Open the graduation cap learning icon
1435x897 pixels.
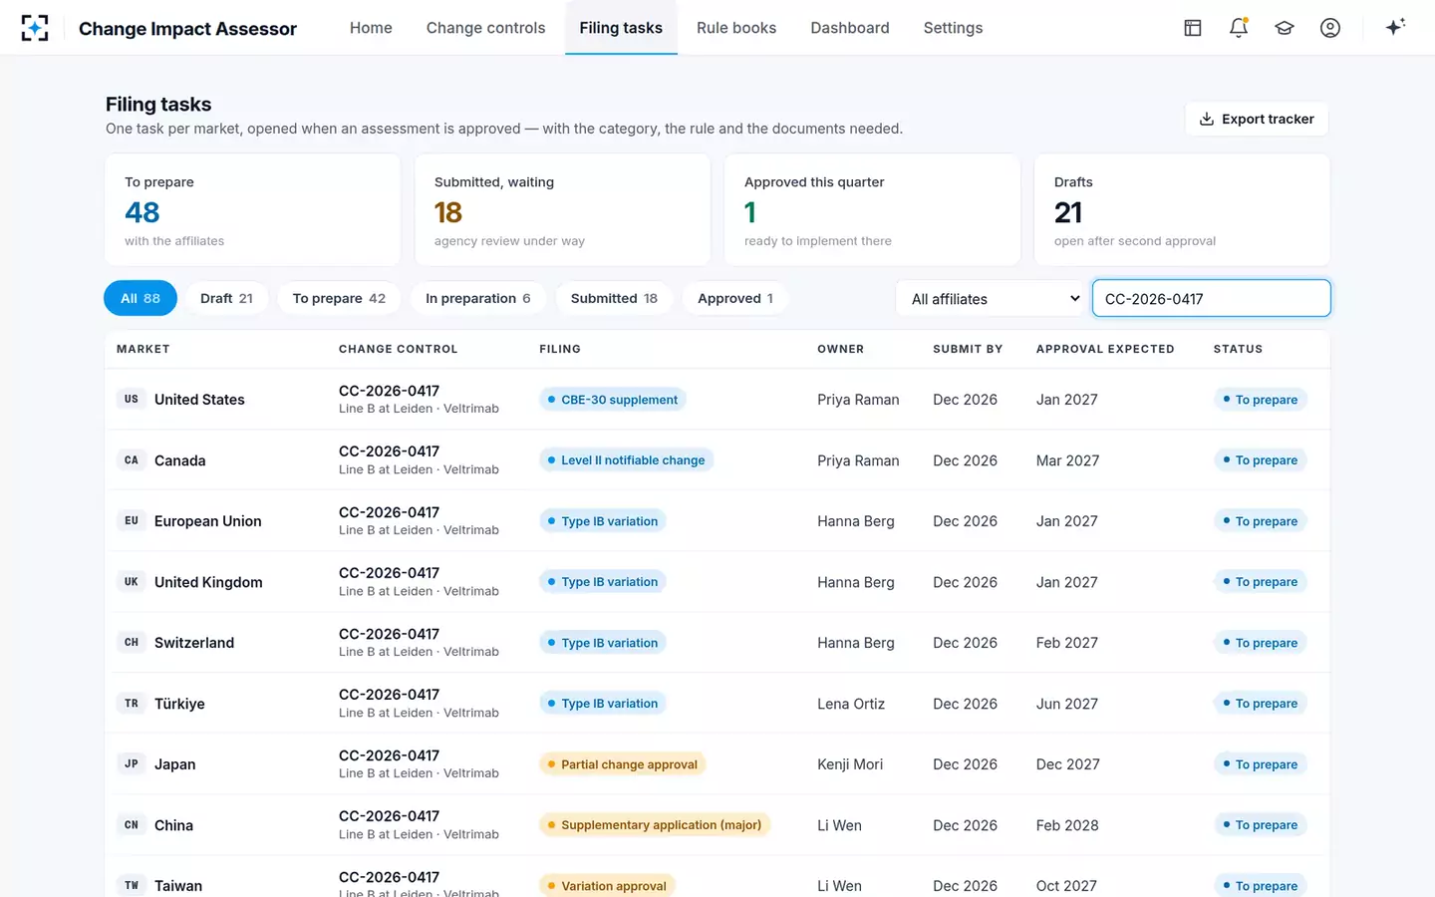pyautogui.click(x=1285, y=28)
